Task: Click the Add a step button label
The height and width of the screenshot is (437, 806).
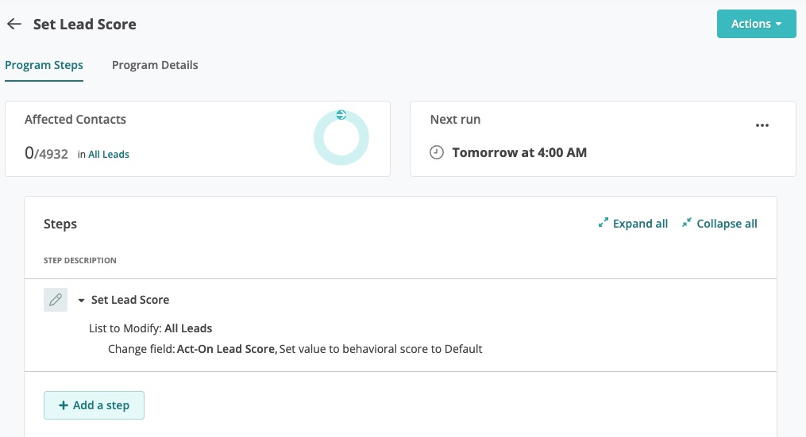Action: 101,405
